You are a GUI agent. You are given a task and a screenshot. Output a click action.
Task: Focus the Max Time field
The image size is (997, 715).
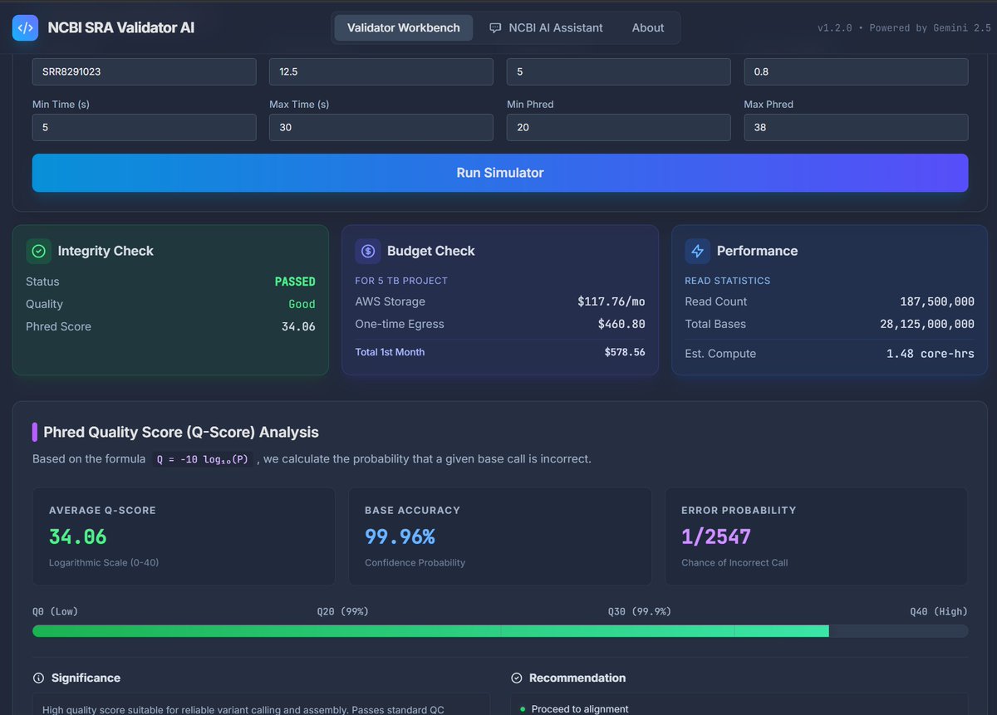point(381,127)
